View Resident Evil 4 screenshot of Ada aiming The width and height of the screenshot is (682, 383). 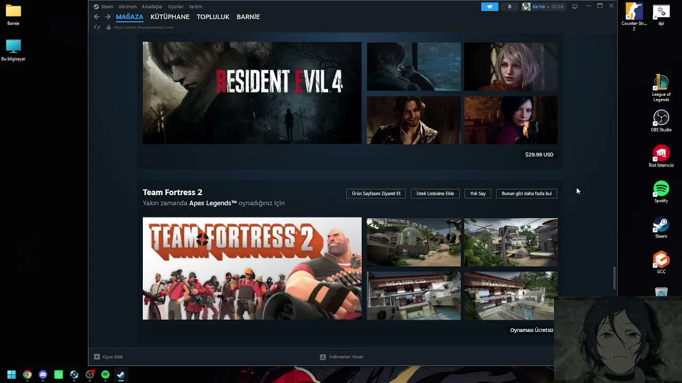coord(511,120)
